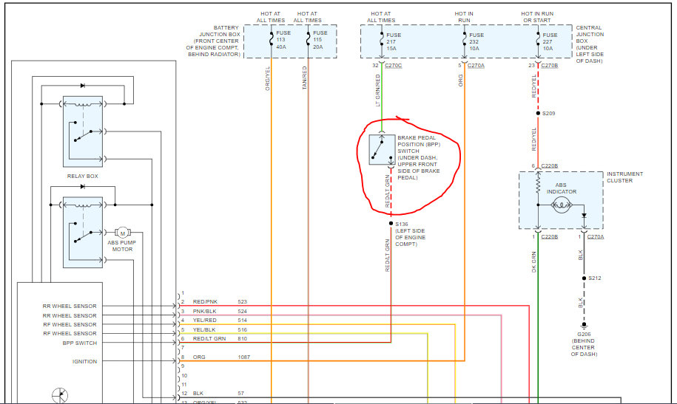This screenshot has height=404, width=677.
Task: Click the ABS INDICATOR label
Action: (x=562, y=188)
